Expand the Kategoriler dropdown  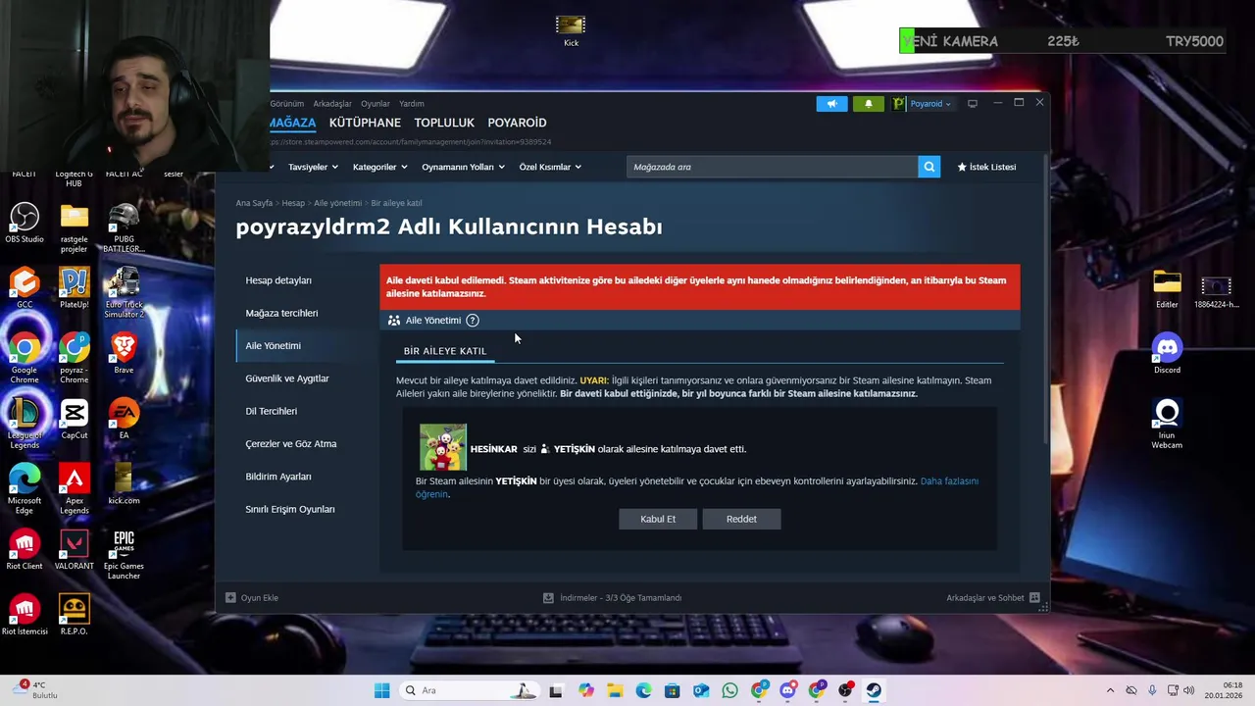pos(379,167)
